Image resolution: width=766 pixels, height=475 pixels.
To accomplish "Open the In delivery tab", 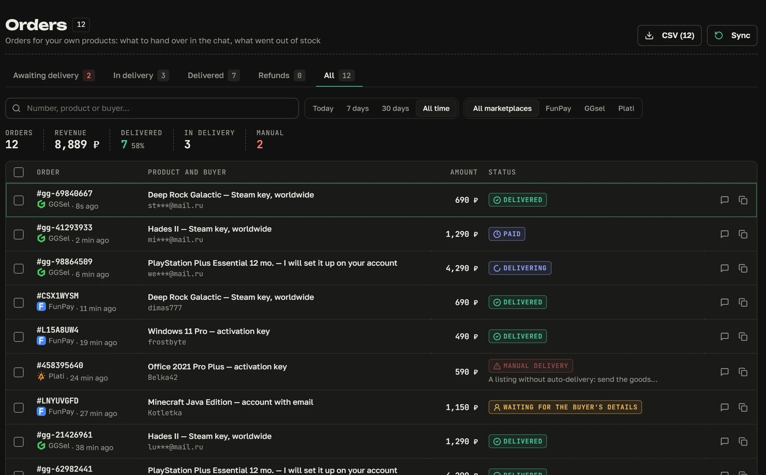I will tap(141, 75).
